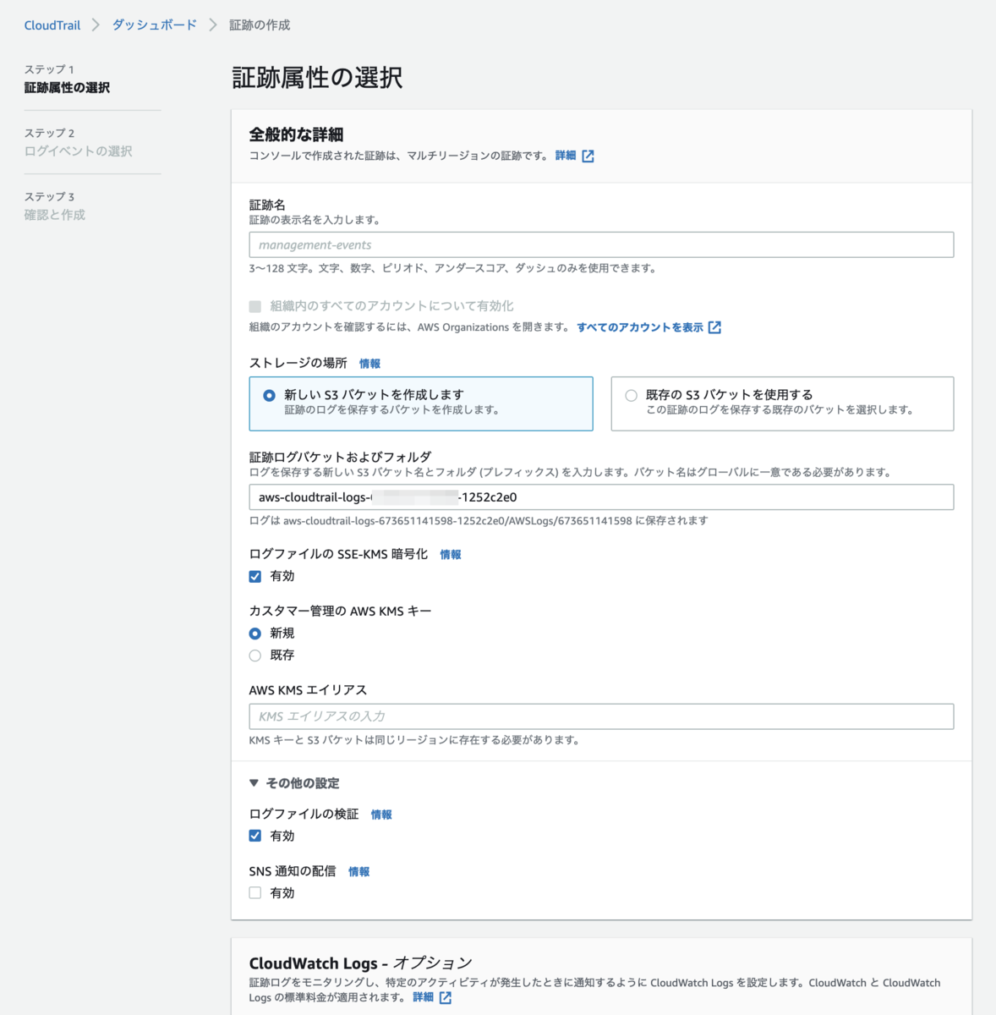Select ステップ 1 証跡属性の選択 in sidebar
The image size is (996, 1015).
[x=67, y=79]
